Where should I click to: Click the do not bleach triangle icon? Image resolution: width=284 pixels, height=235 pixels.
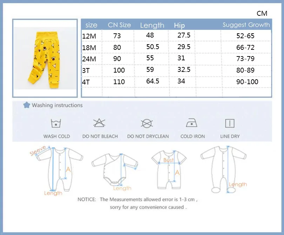pyautogui.click(x=99, y=123)
